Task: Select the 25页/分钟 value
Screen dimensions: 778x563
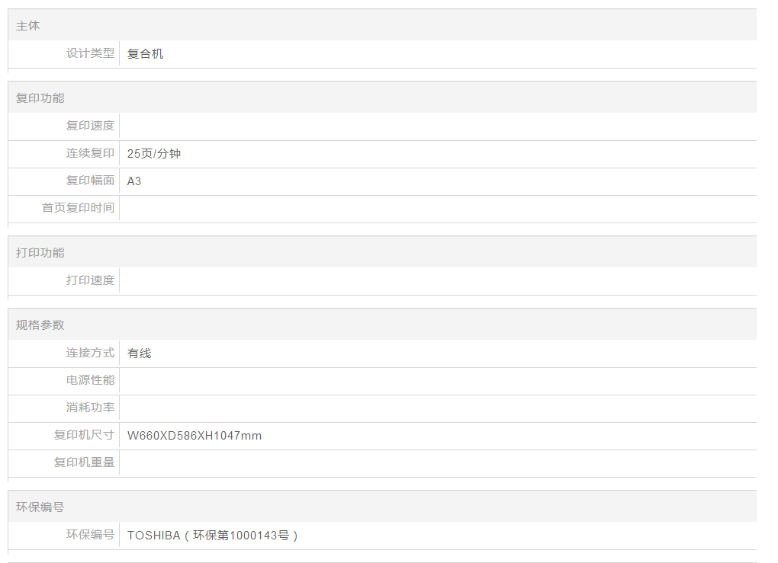Action: point(154,154)
